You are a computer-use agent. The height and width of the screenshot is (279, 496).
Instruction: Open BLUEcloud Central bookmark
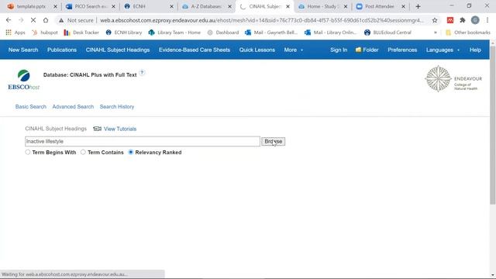tap(387, 33)
